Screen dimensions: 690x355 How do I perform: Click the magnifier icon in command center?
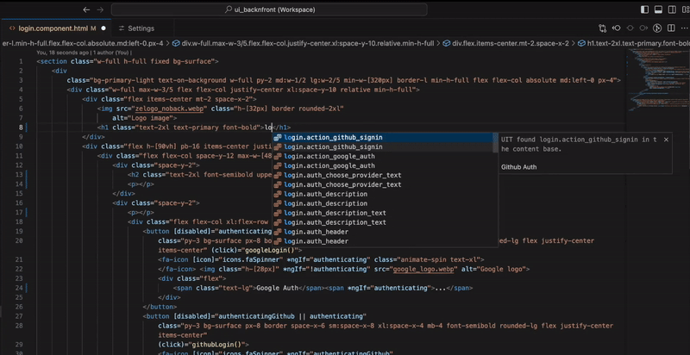tap(228, 9)
